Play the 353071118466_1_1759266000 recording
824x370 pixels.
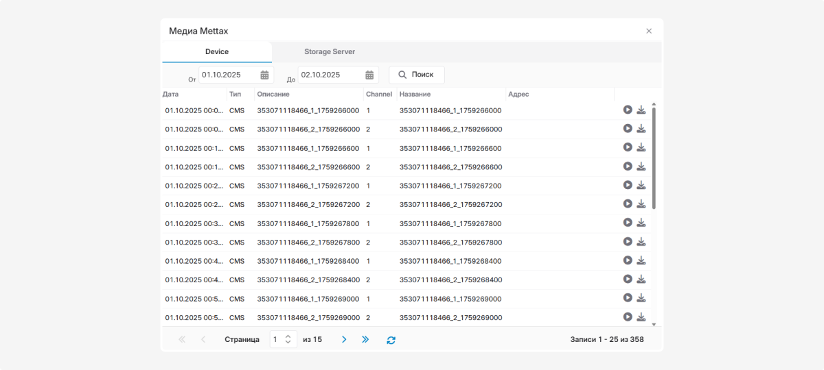(628, 110)
